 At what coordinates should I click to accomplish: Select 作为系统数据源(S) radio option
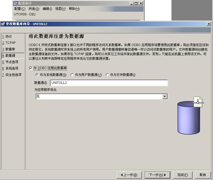point(37,75)
